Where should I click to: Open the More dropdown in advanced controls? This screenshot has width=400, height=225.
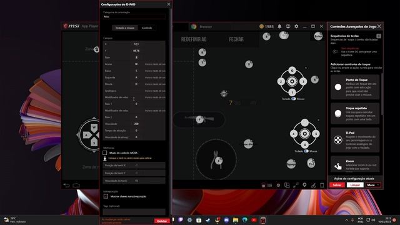pyautogui.click(x=373, y=185)
